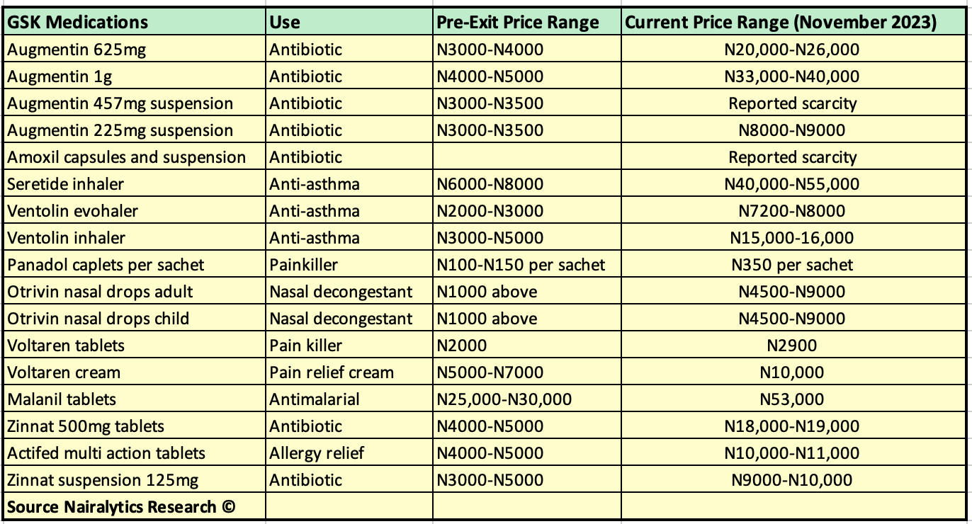Click the Seretide inhaler cell

point(135,184)
